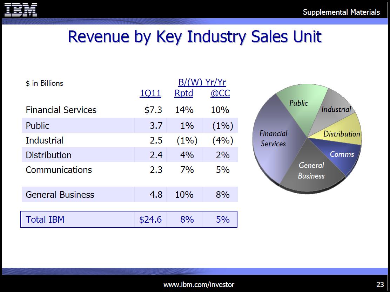Screen dimensions: 390x292
Task: Select the $24.6 total revenue cell
Action: 150,220
